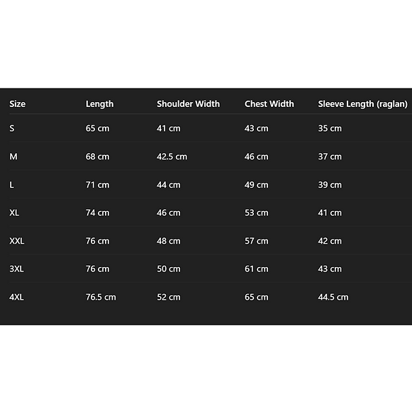Image resolution: width=412 pixels, height=411 pixels.
Task: Click the 71 cm length cell
Action: tap(97, 185)
